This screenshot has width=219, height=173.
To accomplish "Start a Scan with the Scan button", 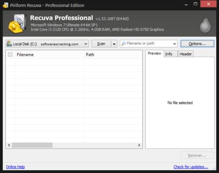I will [101, 44].
